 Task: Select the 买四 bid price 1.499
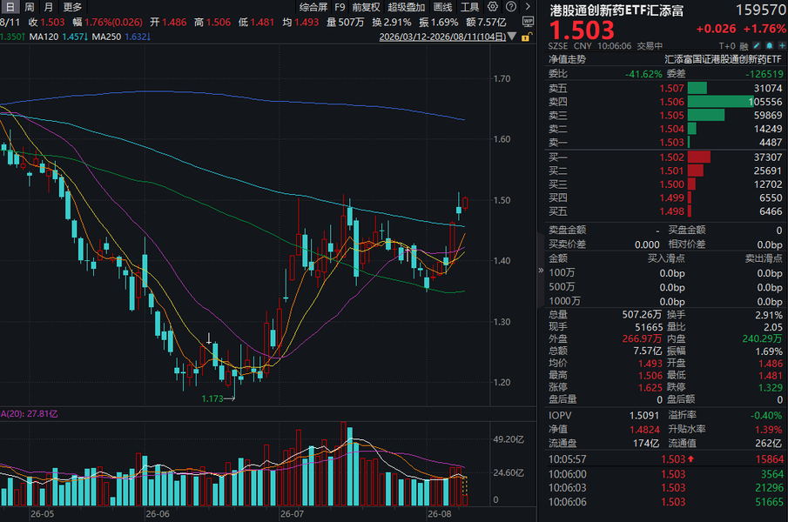pos(671,197)
